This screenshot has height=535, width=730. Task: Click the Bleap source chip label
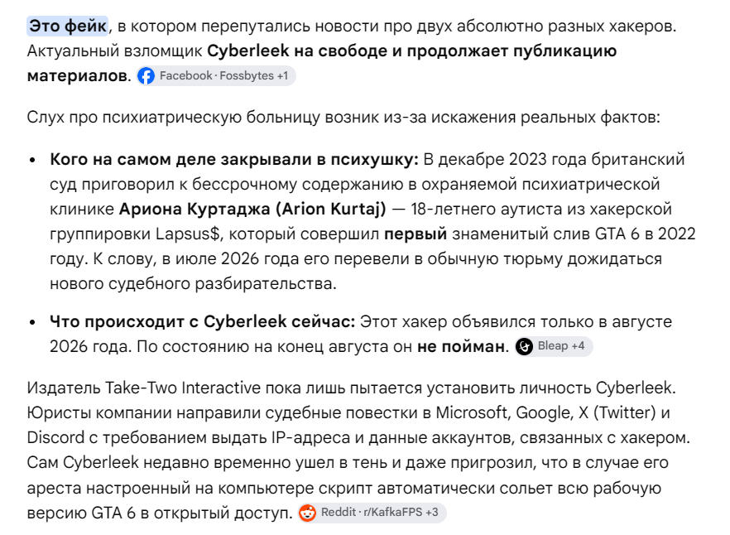coord(553,346)
